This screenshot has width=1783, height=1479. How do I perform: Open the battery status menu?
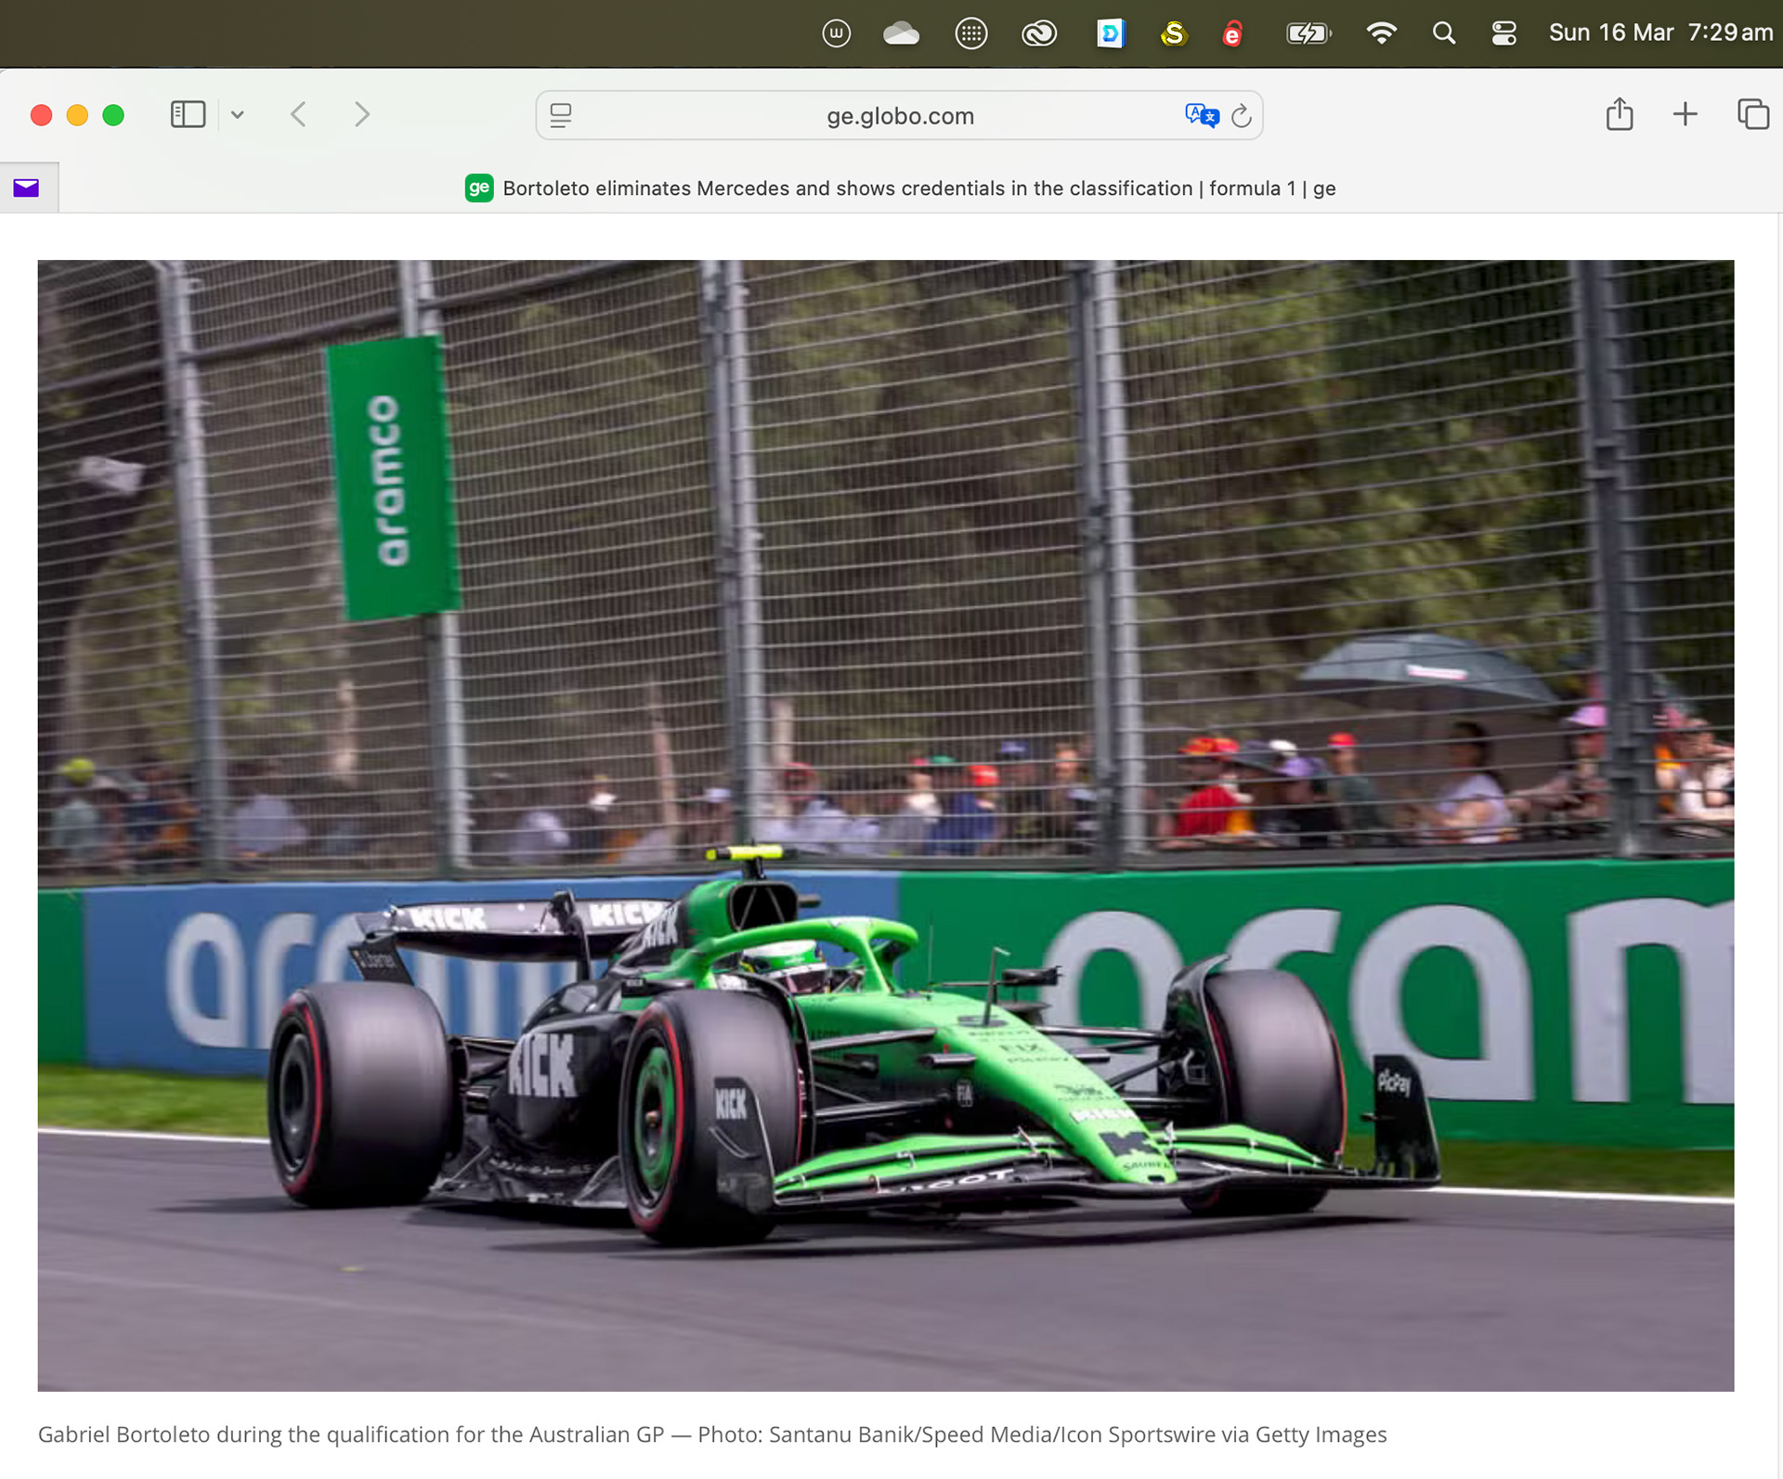(1308, 33)
